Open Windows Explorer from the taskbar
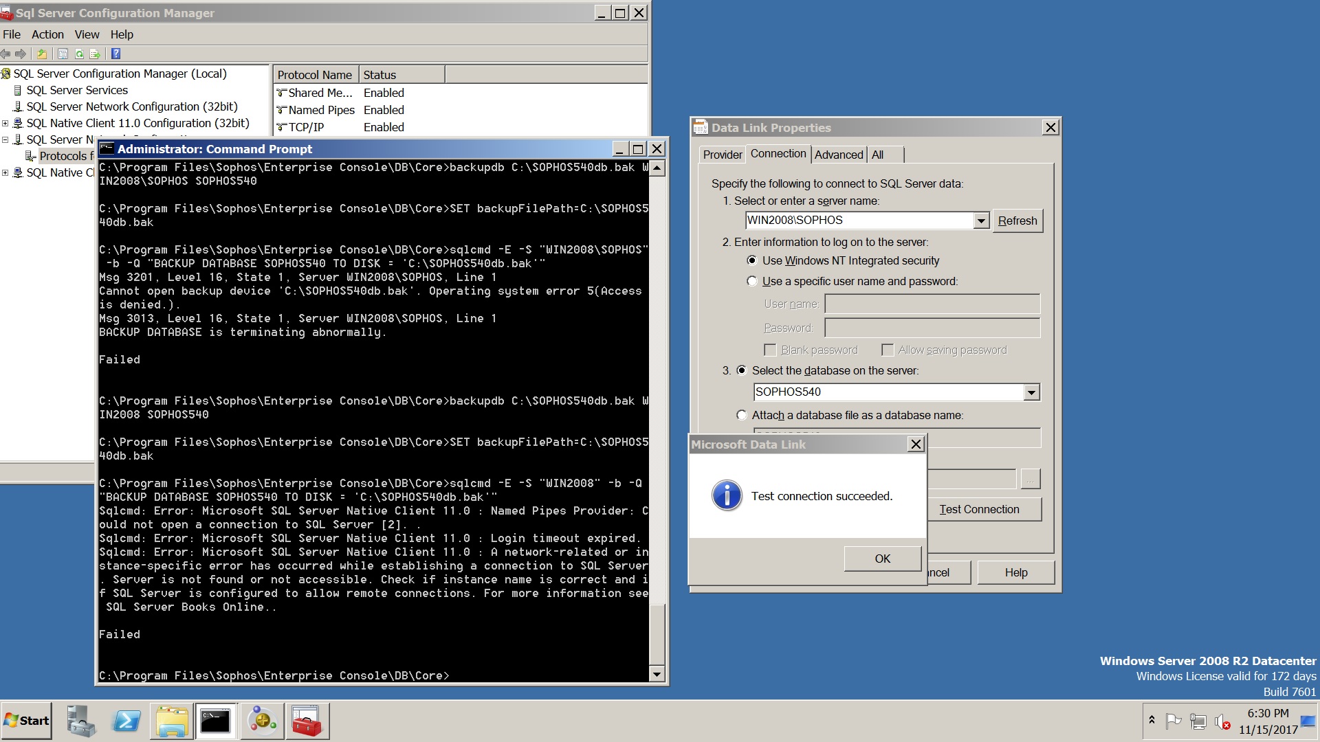 coord(171,721)
